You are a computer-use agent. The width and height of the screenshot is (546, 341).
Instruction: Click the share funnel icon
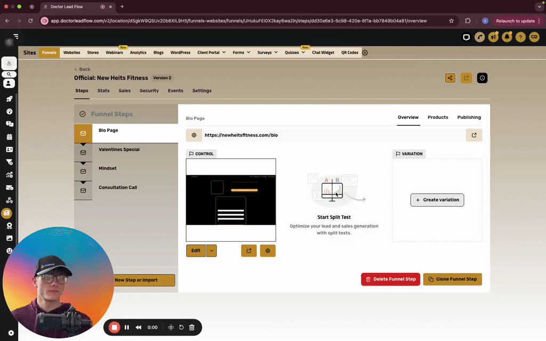point(450,78)
